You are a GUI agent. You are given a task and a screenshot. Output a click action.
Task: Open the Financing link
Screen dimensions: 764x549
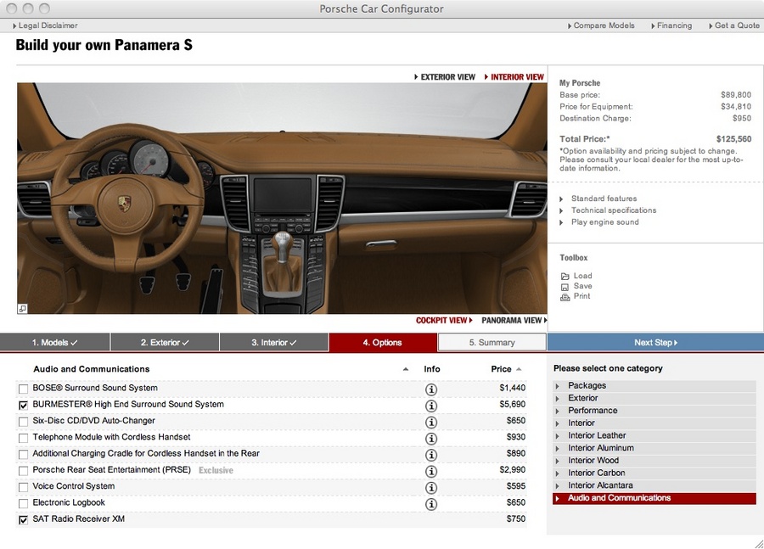point(671,25)
